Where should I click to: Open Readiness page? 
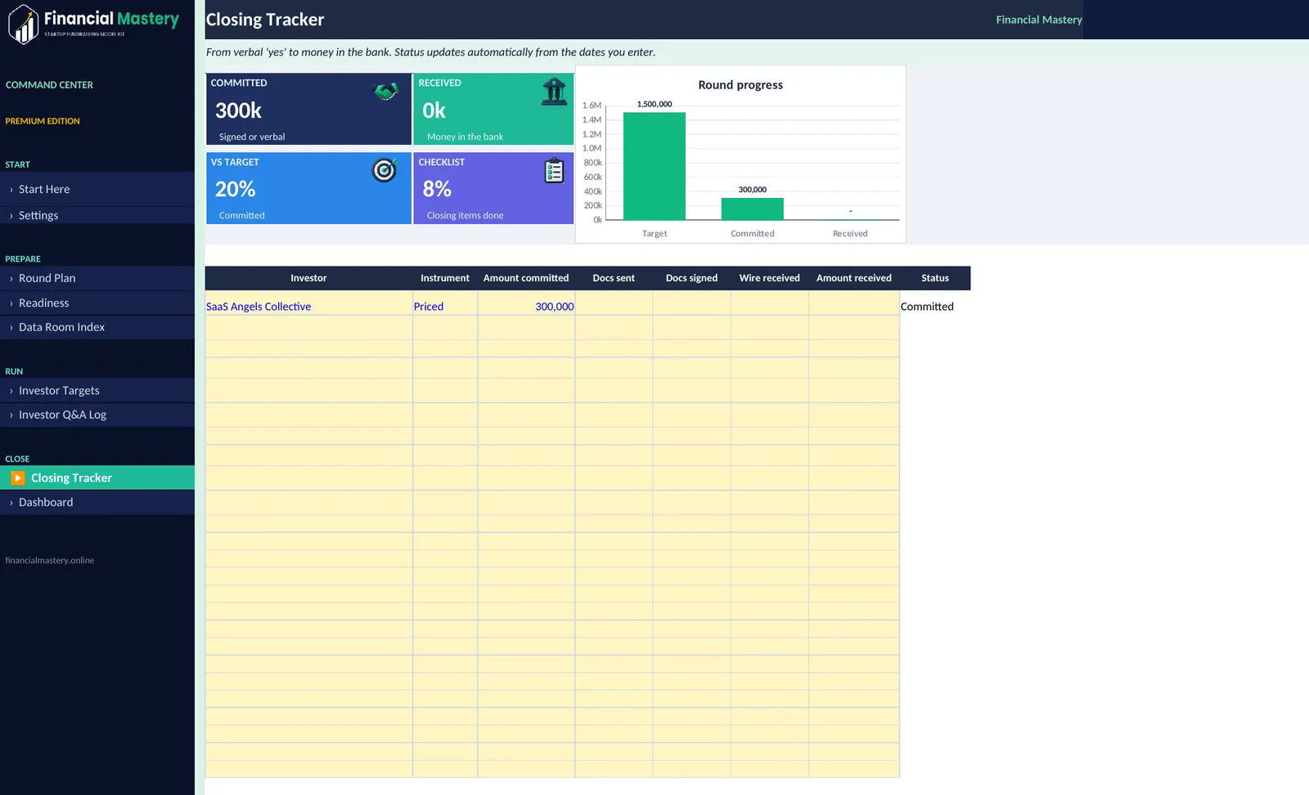[97, 303]
